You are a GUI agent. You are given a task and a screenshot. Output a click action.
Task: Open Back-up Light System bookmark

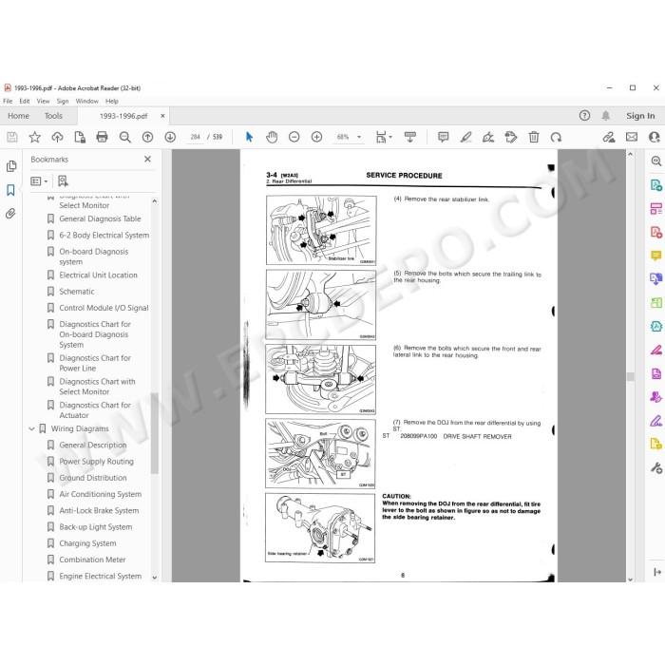tap(95, 527)
